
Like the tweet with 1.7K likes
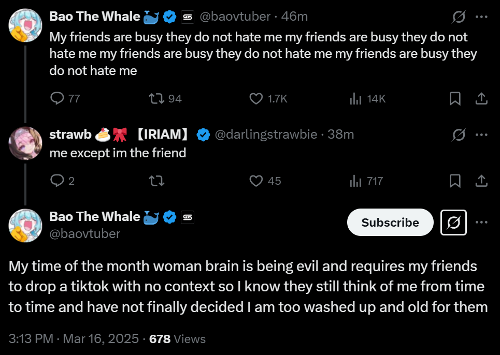pyautogui.click(x=256, y=98)
